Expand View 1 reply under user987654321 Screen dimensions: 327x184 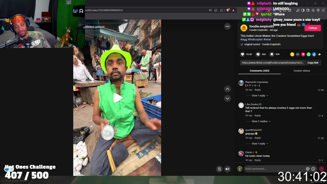tap(260, 144)
